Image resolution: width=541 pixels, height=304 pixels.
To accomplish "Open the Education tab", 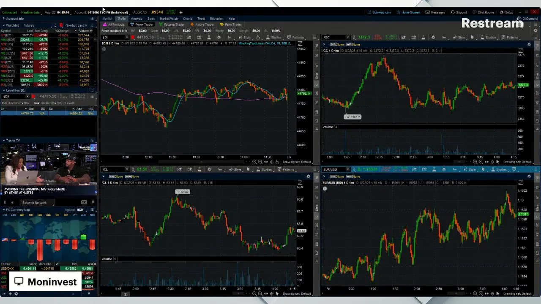I will click(216, 19).
